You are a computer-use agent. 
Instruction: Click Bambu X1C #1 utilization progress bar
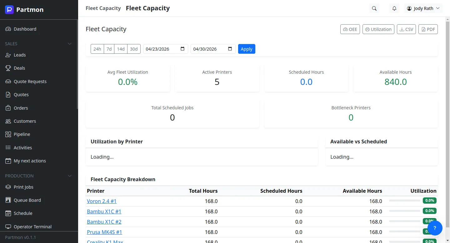pyautogui.click(x=405, y=211)
